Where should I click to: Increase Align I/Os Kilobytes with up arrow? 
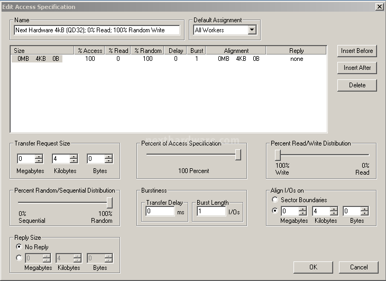coord(334,209)
